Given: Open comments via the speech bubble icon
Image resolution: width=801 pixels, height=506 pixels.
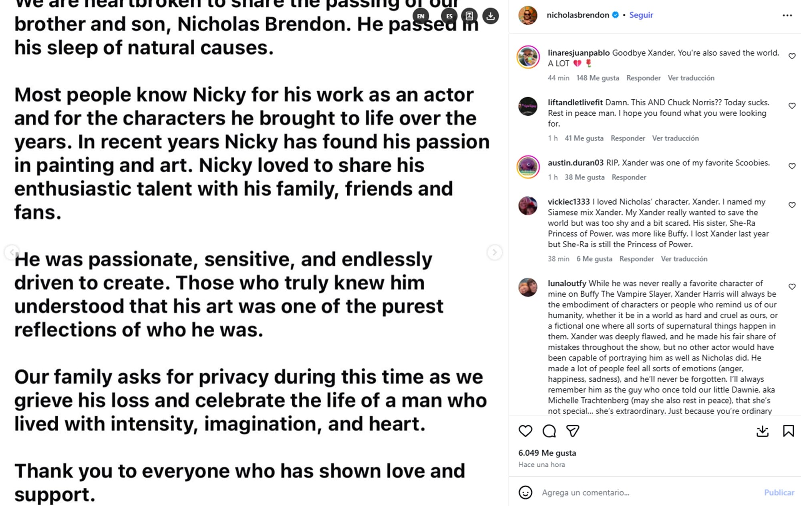Looking at the screenshot, I should point(549,431).
